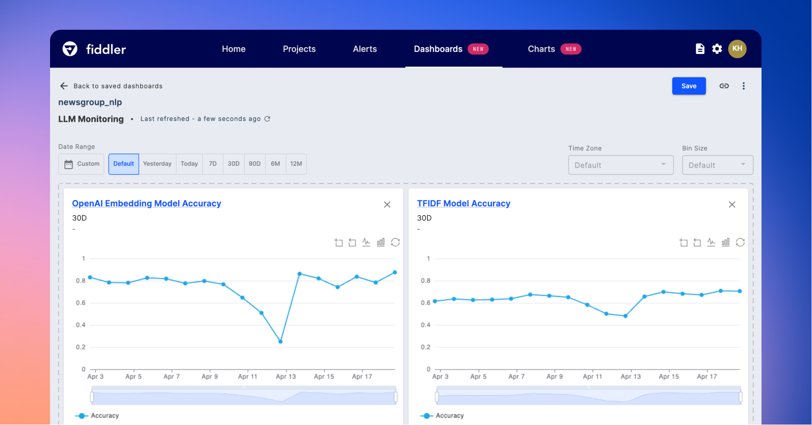This screenshot has width=812, height=425.
Task: Open the documentation page icon
Action: point(700,49)
